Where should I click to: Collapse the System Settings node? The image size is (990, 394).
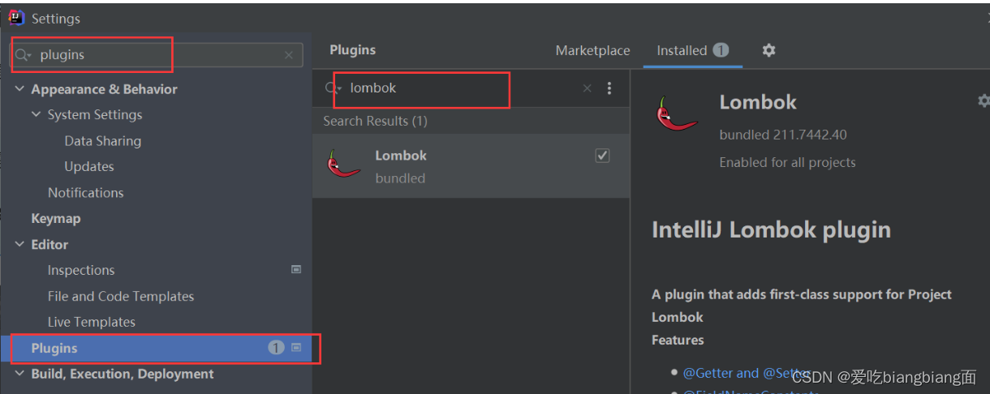[36, 115]
